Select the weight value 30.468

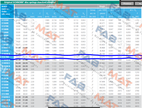click(x=102, y=48)
